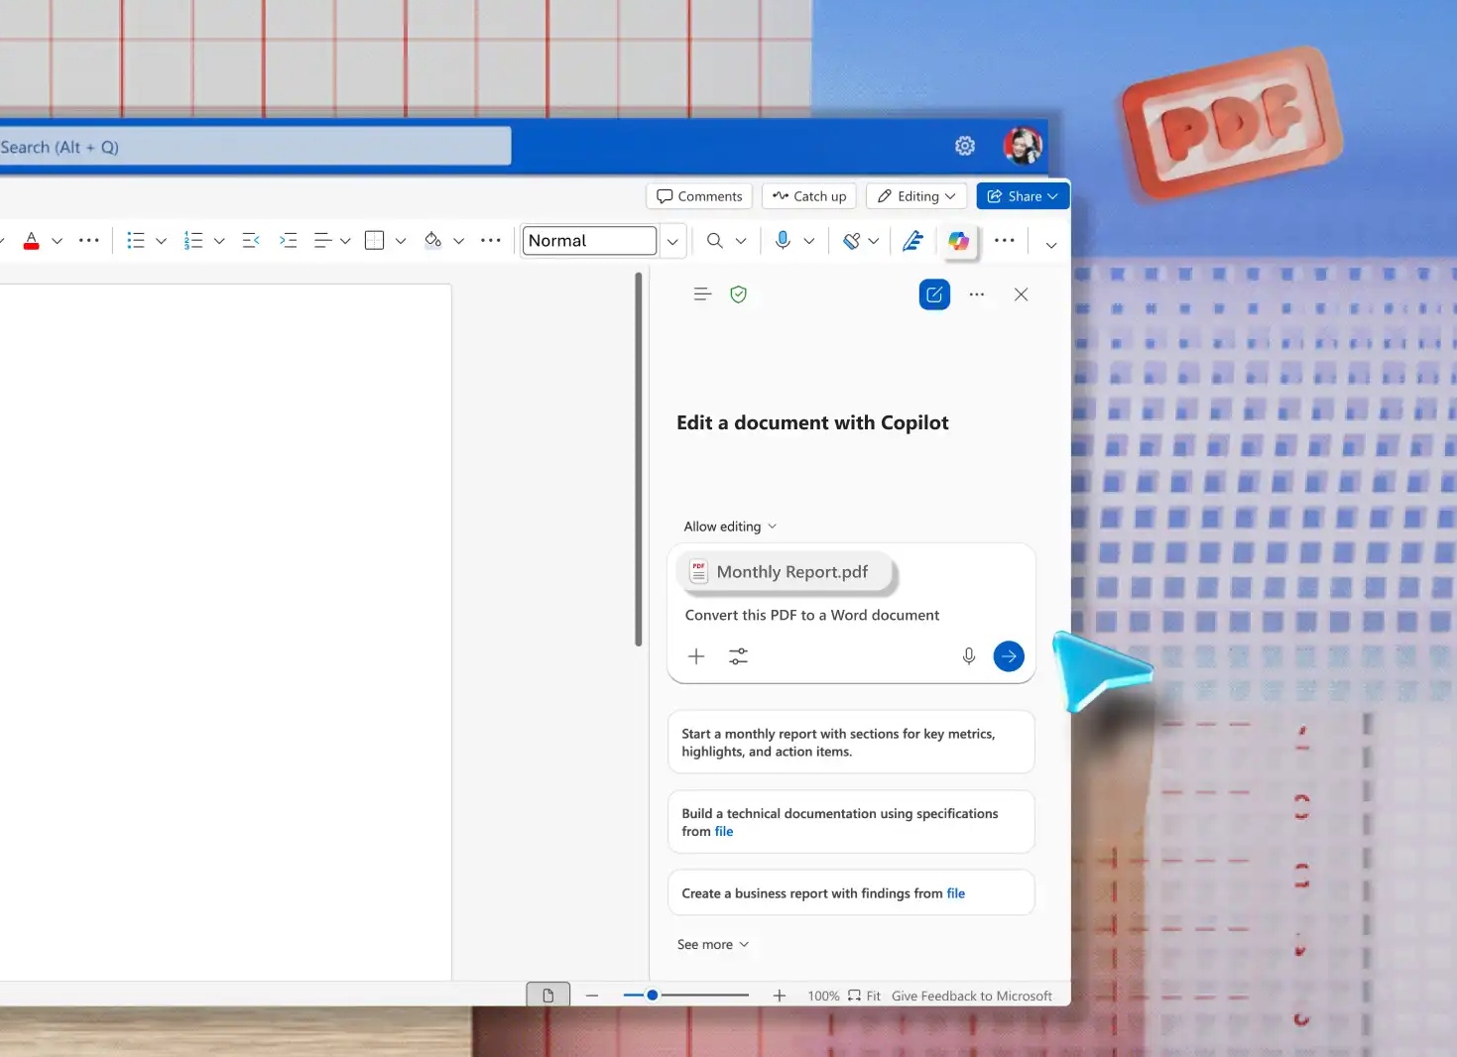Send the Copilot prompt
The image size is (1457, 1057).
click(x=1009, y=656)
